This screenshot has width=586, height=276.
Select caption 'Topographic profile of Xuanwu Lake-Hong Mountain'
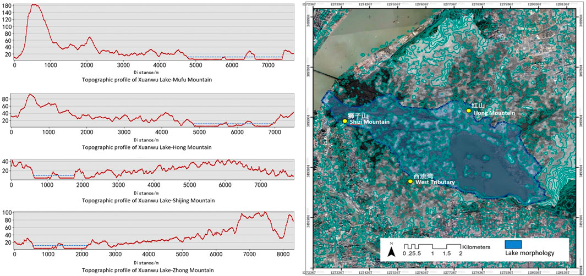[146, 147]
